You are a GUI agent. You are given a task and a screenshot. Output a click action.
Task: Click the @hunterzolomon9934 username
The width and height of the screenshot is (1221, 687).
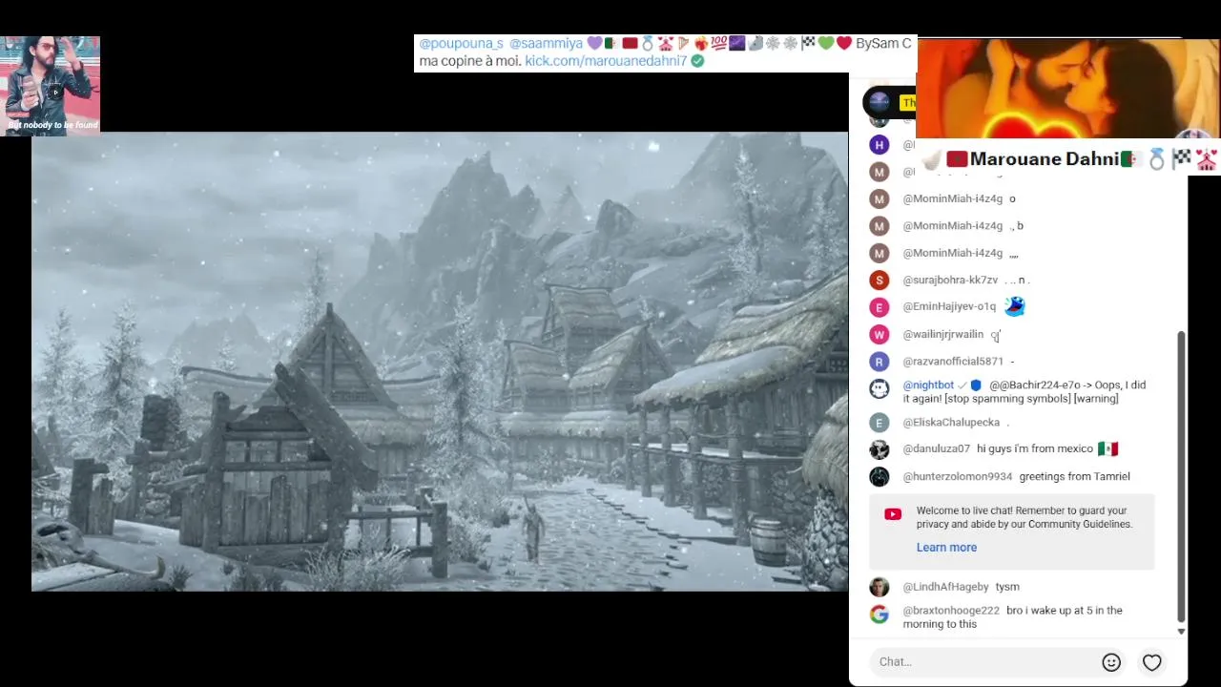click(957, 477)
